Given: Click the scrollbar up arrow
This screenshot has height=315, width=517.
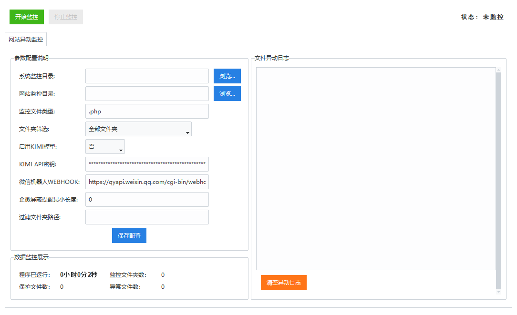Looking at the screenshot, I should (x=498, y=70).
